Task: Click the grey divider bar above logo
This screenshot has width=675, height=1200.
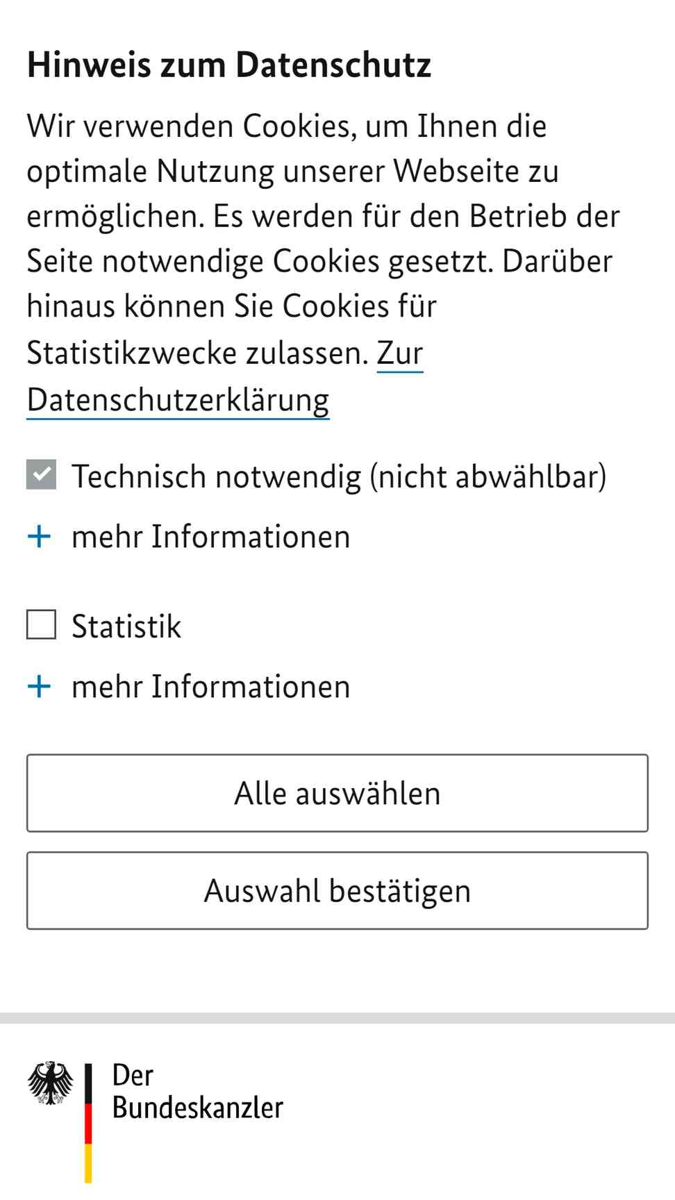Action: (x=337, y=1018)
